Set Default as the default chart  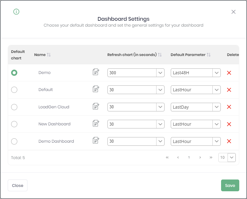pos(14,90)
